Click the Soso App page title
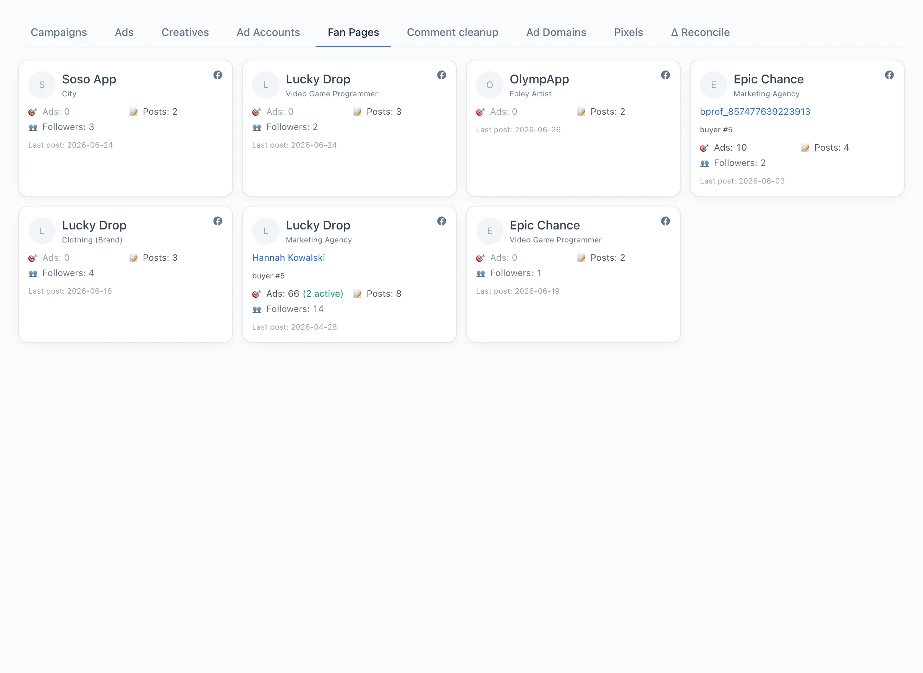The width and height of the screenshot is (923, 673). (x=89, y=79)
